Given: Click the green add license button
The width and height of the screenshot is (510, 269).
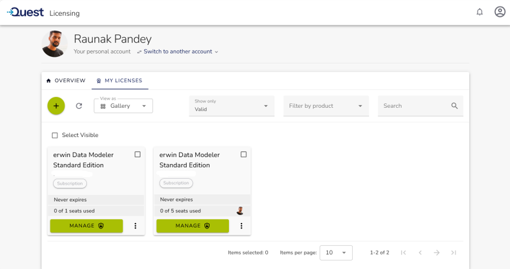Looking at the screenshot, I should 56,106.
